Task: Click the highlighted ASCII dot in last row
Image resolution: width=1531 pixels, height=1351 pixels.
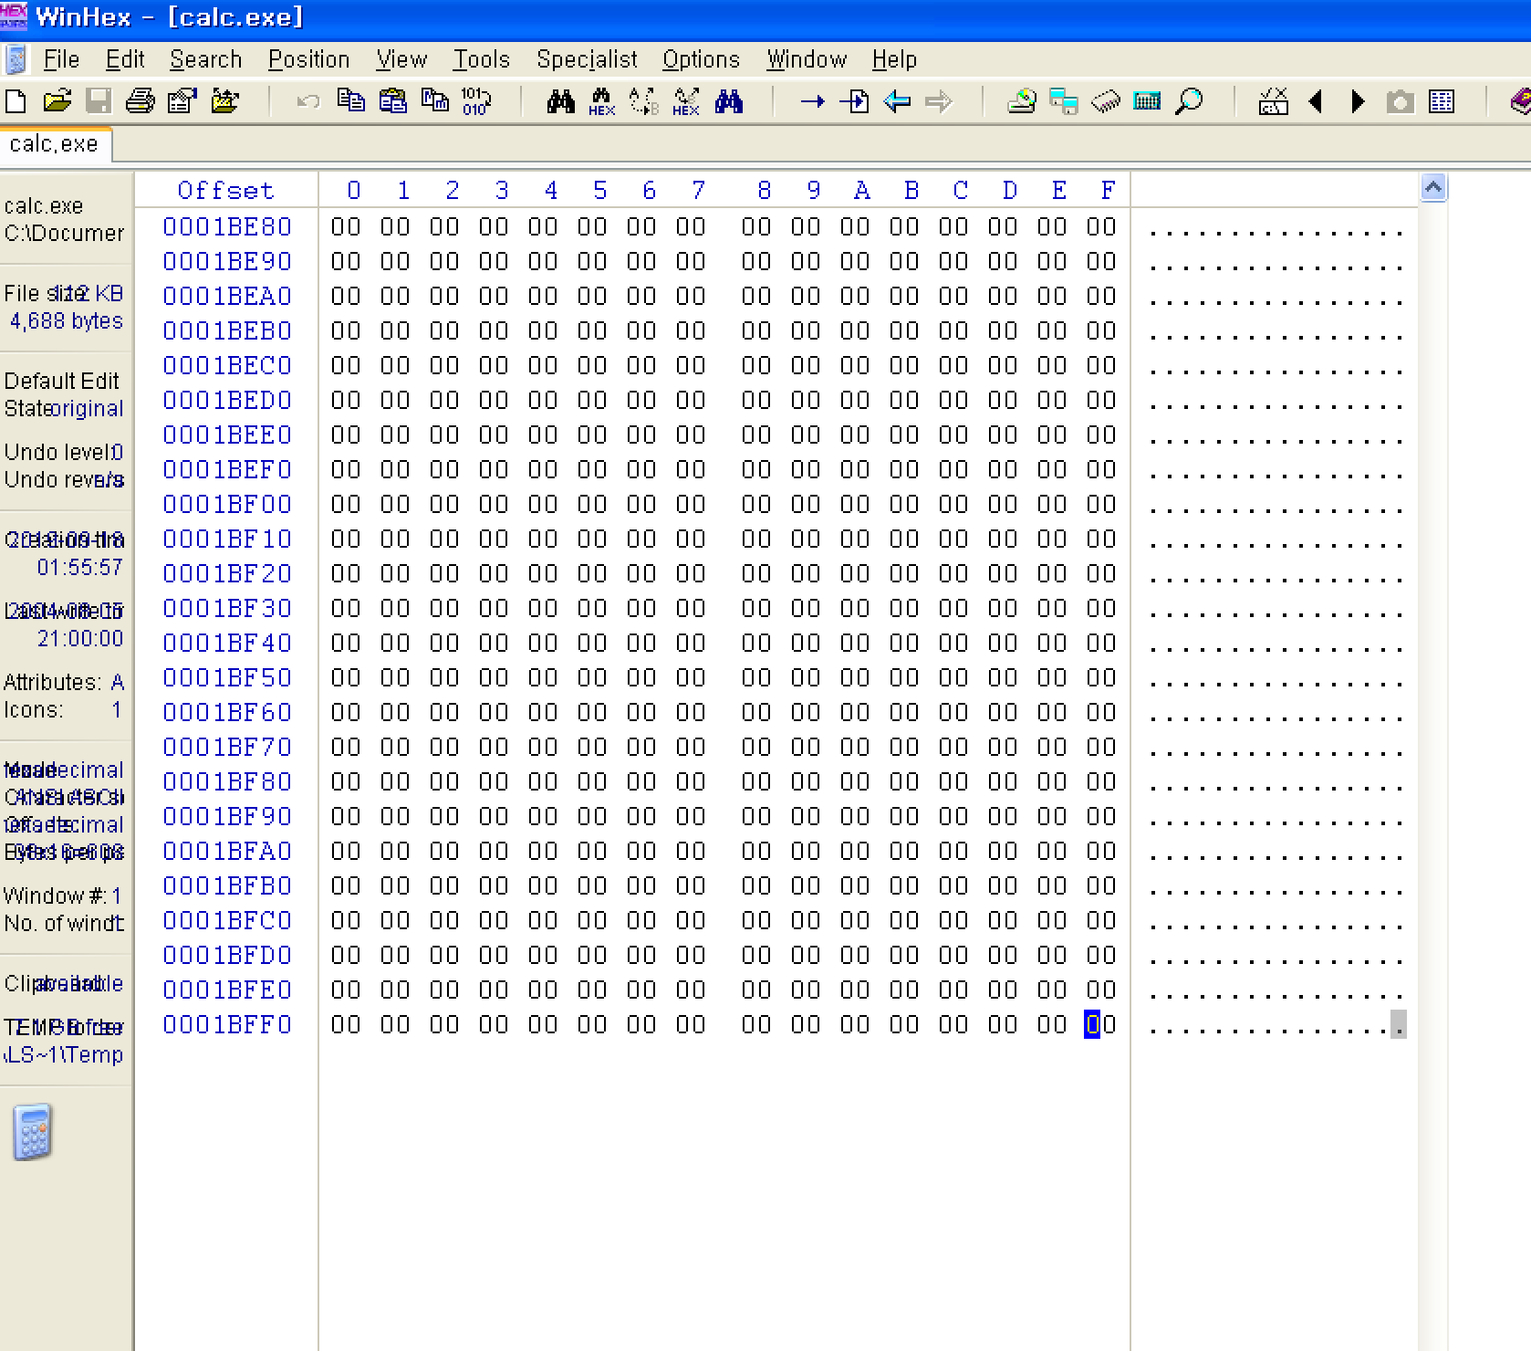Action: pyautogui.click(x=1398, y=1024)
